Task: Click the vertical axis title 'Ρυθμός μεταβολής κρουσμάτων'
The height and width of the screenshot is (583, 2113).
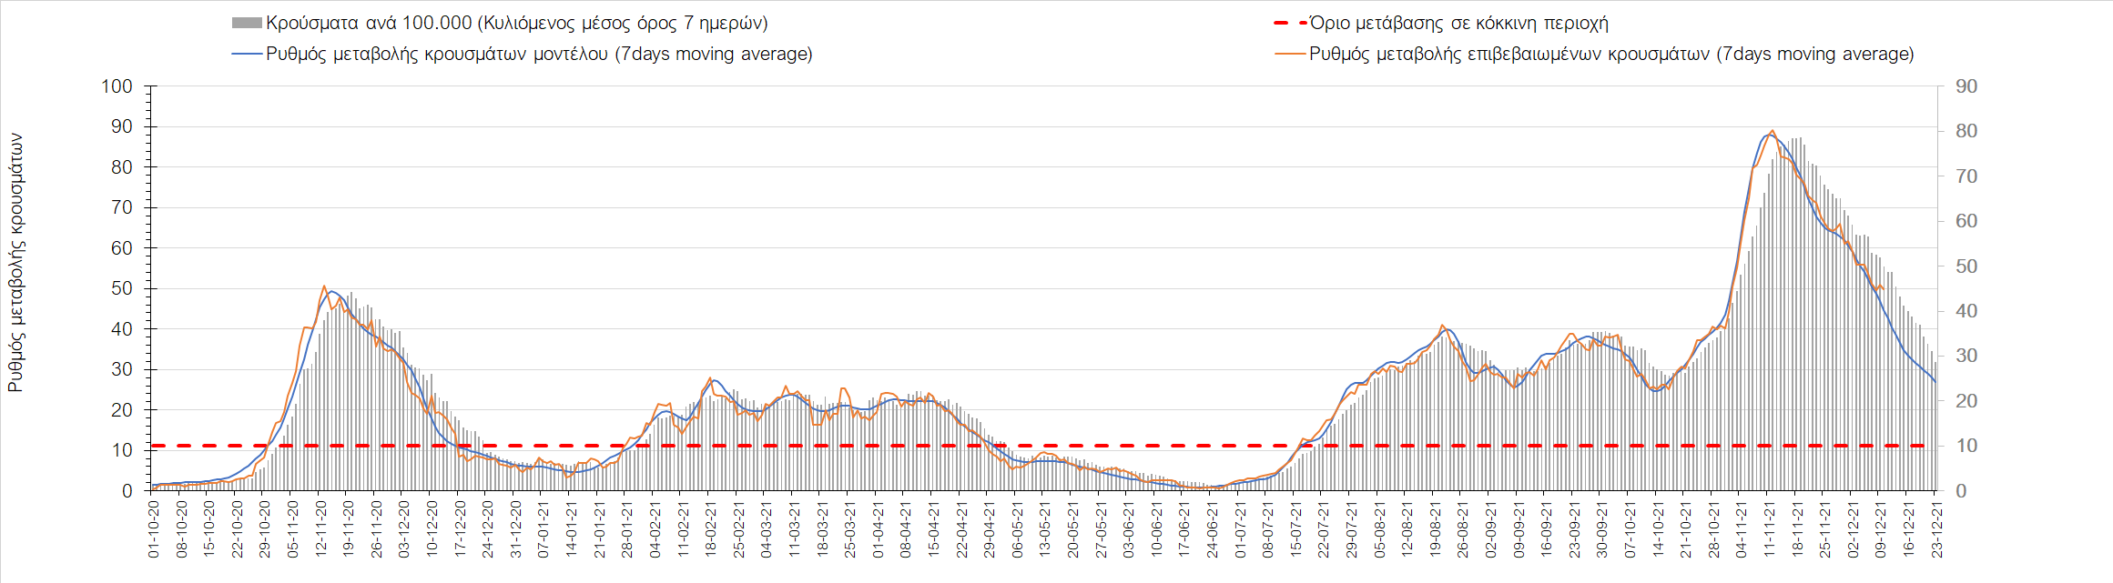Action: (x=15, y=263)
